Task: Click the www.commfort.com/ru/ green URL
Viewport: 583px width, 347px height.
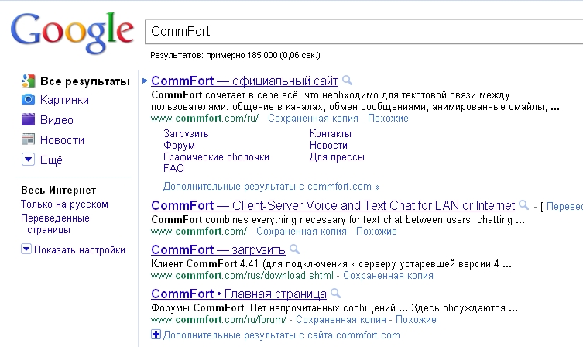Action: pos(204,119)
